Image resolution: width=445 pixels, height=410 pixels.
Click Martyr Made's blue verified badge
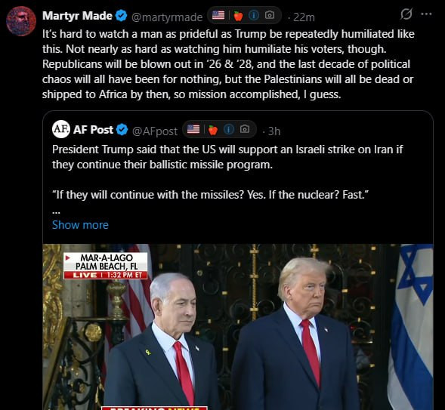(122, 16)
